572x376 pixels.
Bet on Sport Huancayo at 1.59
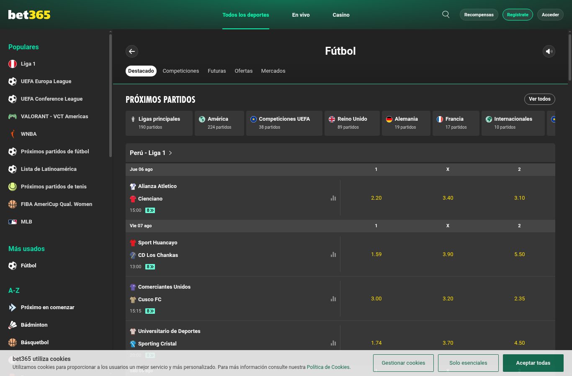[x=376, y=254]
